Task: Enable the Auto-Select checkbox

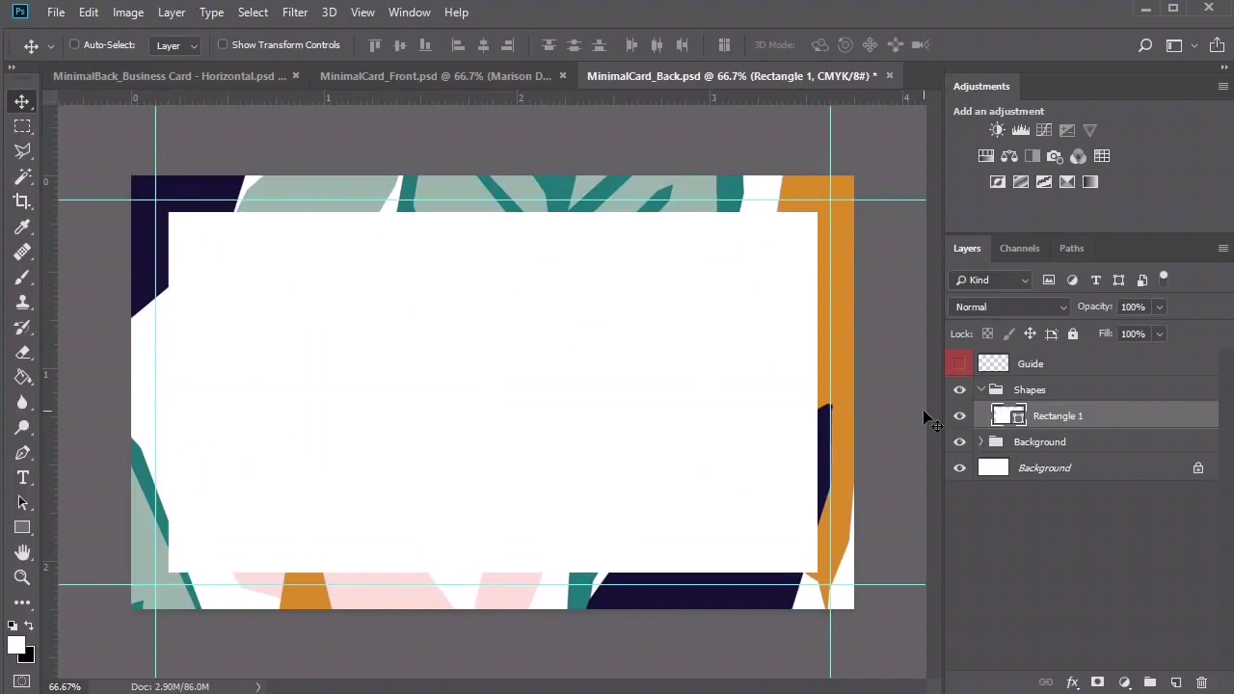Action: coord(74,44)
